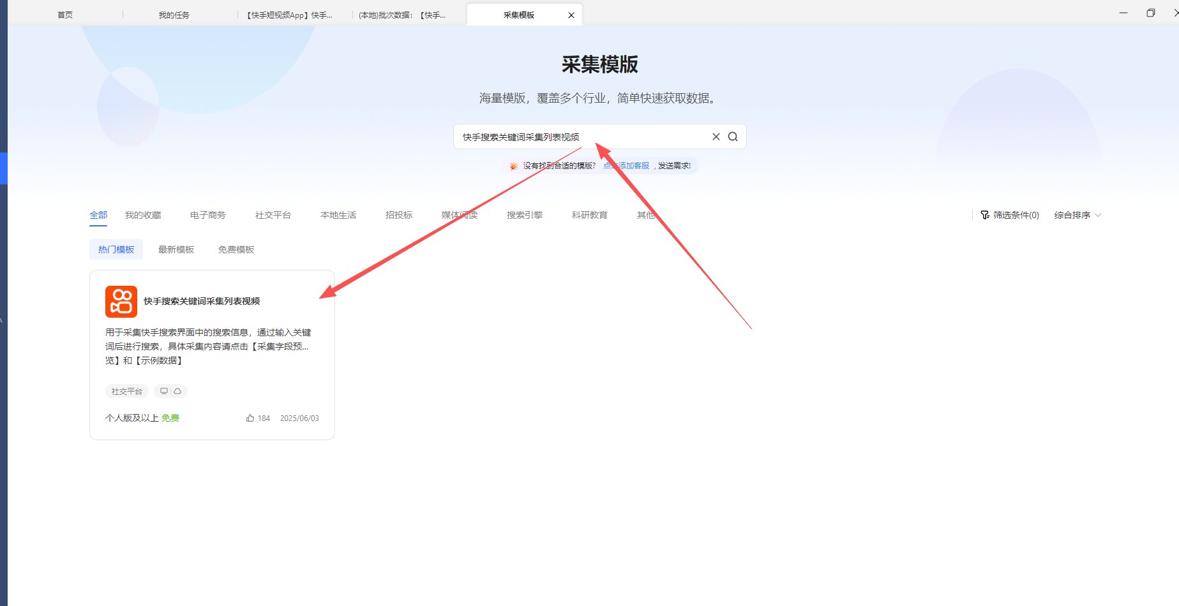Click the magnifier search icon
The height and width of the screenshot is (606, 1179).
point(733,137)
